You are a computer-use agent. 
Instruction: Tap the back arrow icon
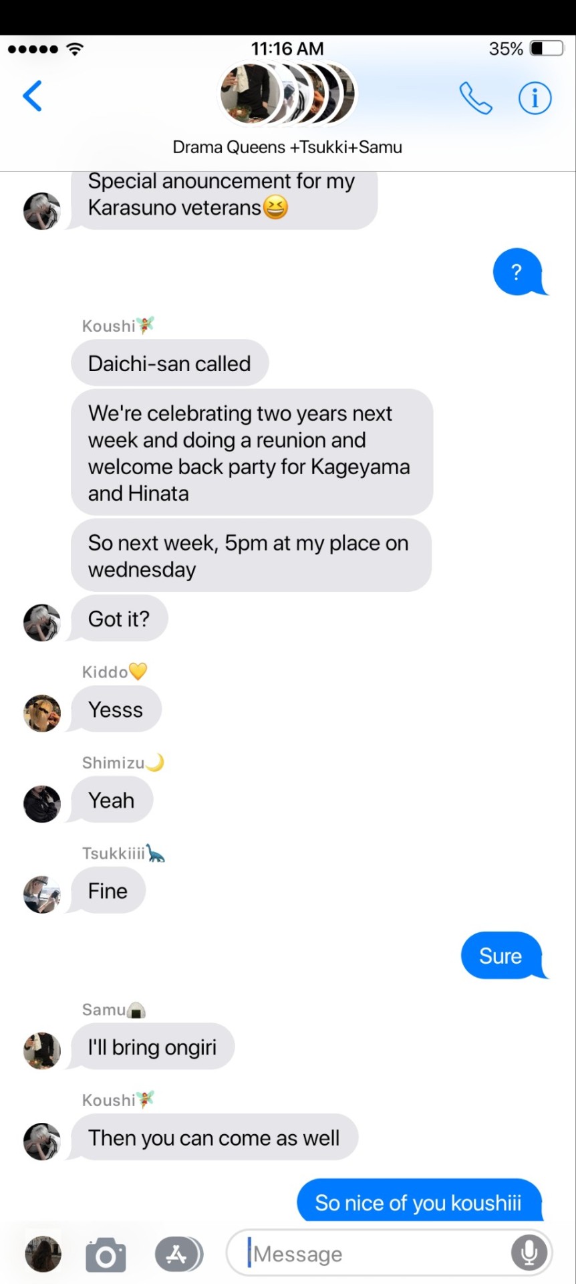pyautogui.click(x=33, y=96)
